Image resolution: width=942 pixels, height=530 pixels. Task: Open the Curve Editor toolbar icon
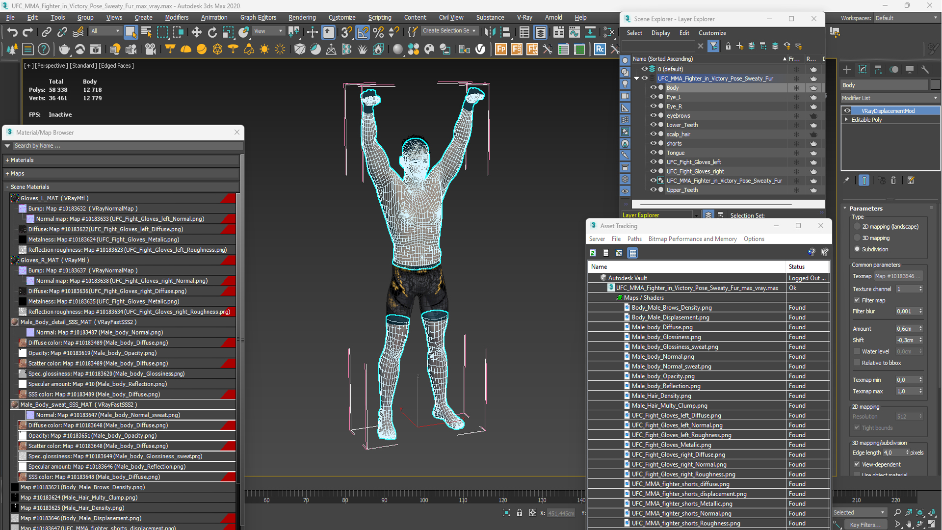[x=574, y=32]
